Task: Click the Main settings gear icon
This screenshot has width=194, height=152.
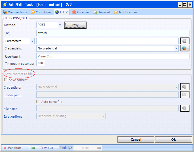Action: (5, 12)
